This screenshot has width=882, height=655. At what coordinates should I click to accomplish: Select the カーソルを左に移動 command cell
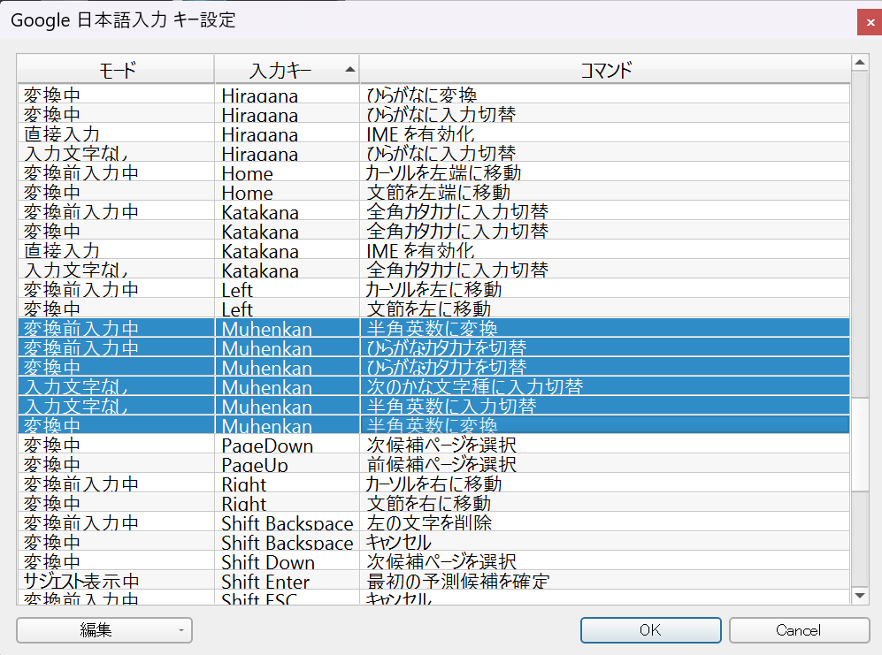[x=605, y=288]
